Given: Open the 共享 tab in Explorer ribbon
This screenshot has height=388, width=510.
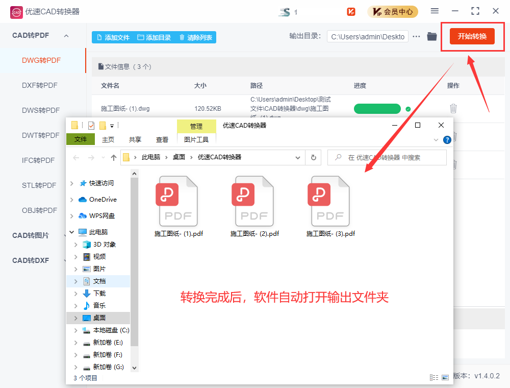Looking at the screenshot, I should pos(135,140).
